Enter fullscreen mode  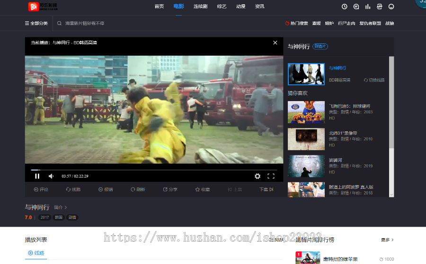pos(271,176)
